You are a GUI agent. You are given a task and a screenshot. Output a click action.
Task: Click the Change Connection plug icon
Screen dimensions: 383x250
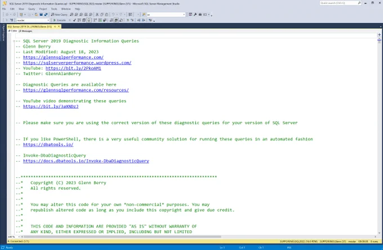pyautogui.click(x=11, y=20)
